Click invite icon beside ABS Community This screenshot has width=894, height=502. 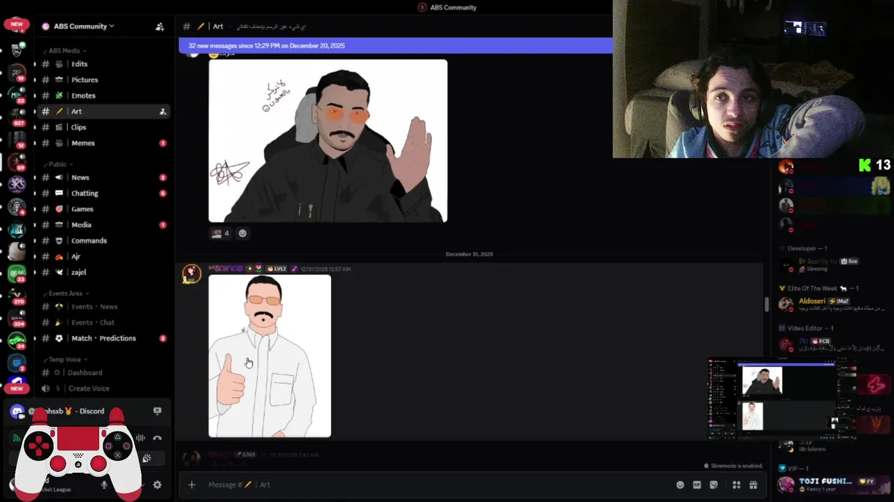pyautogui.click(x=160, y=26)
